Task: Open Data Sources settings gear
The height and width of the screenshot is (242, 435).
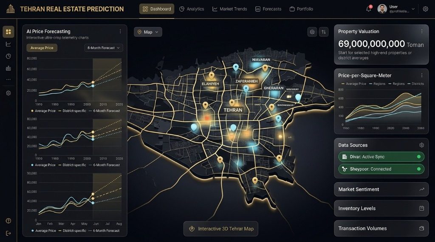Action: point(422,145)
